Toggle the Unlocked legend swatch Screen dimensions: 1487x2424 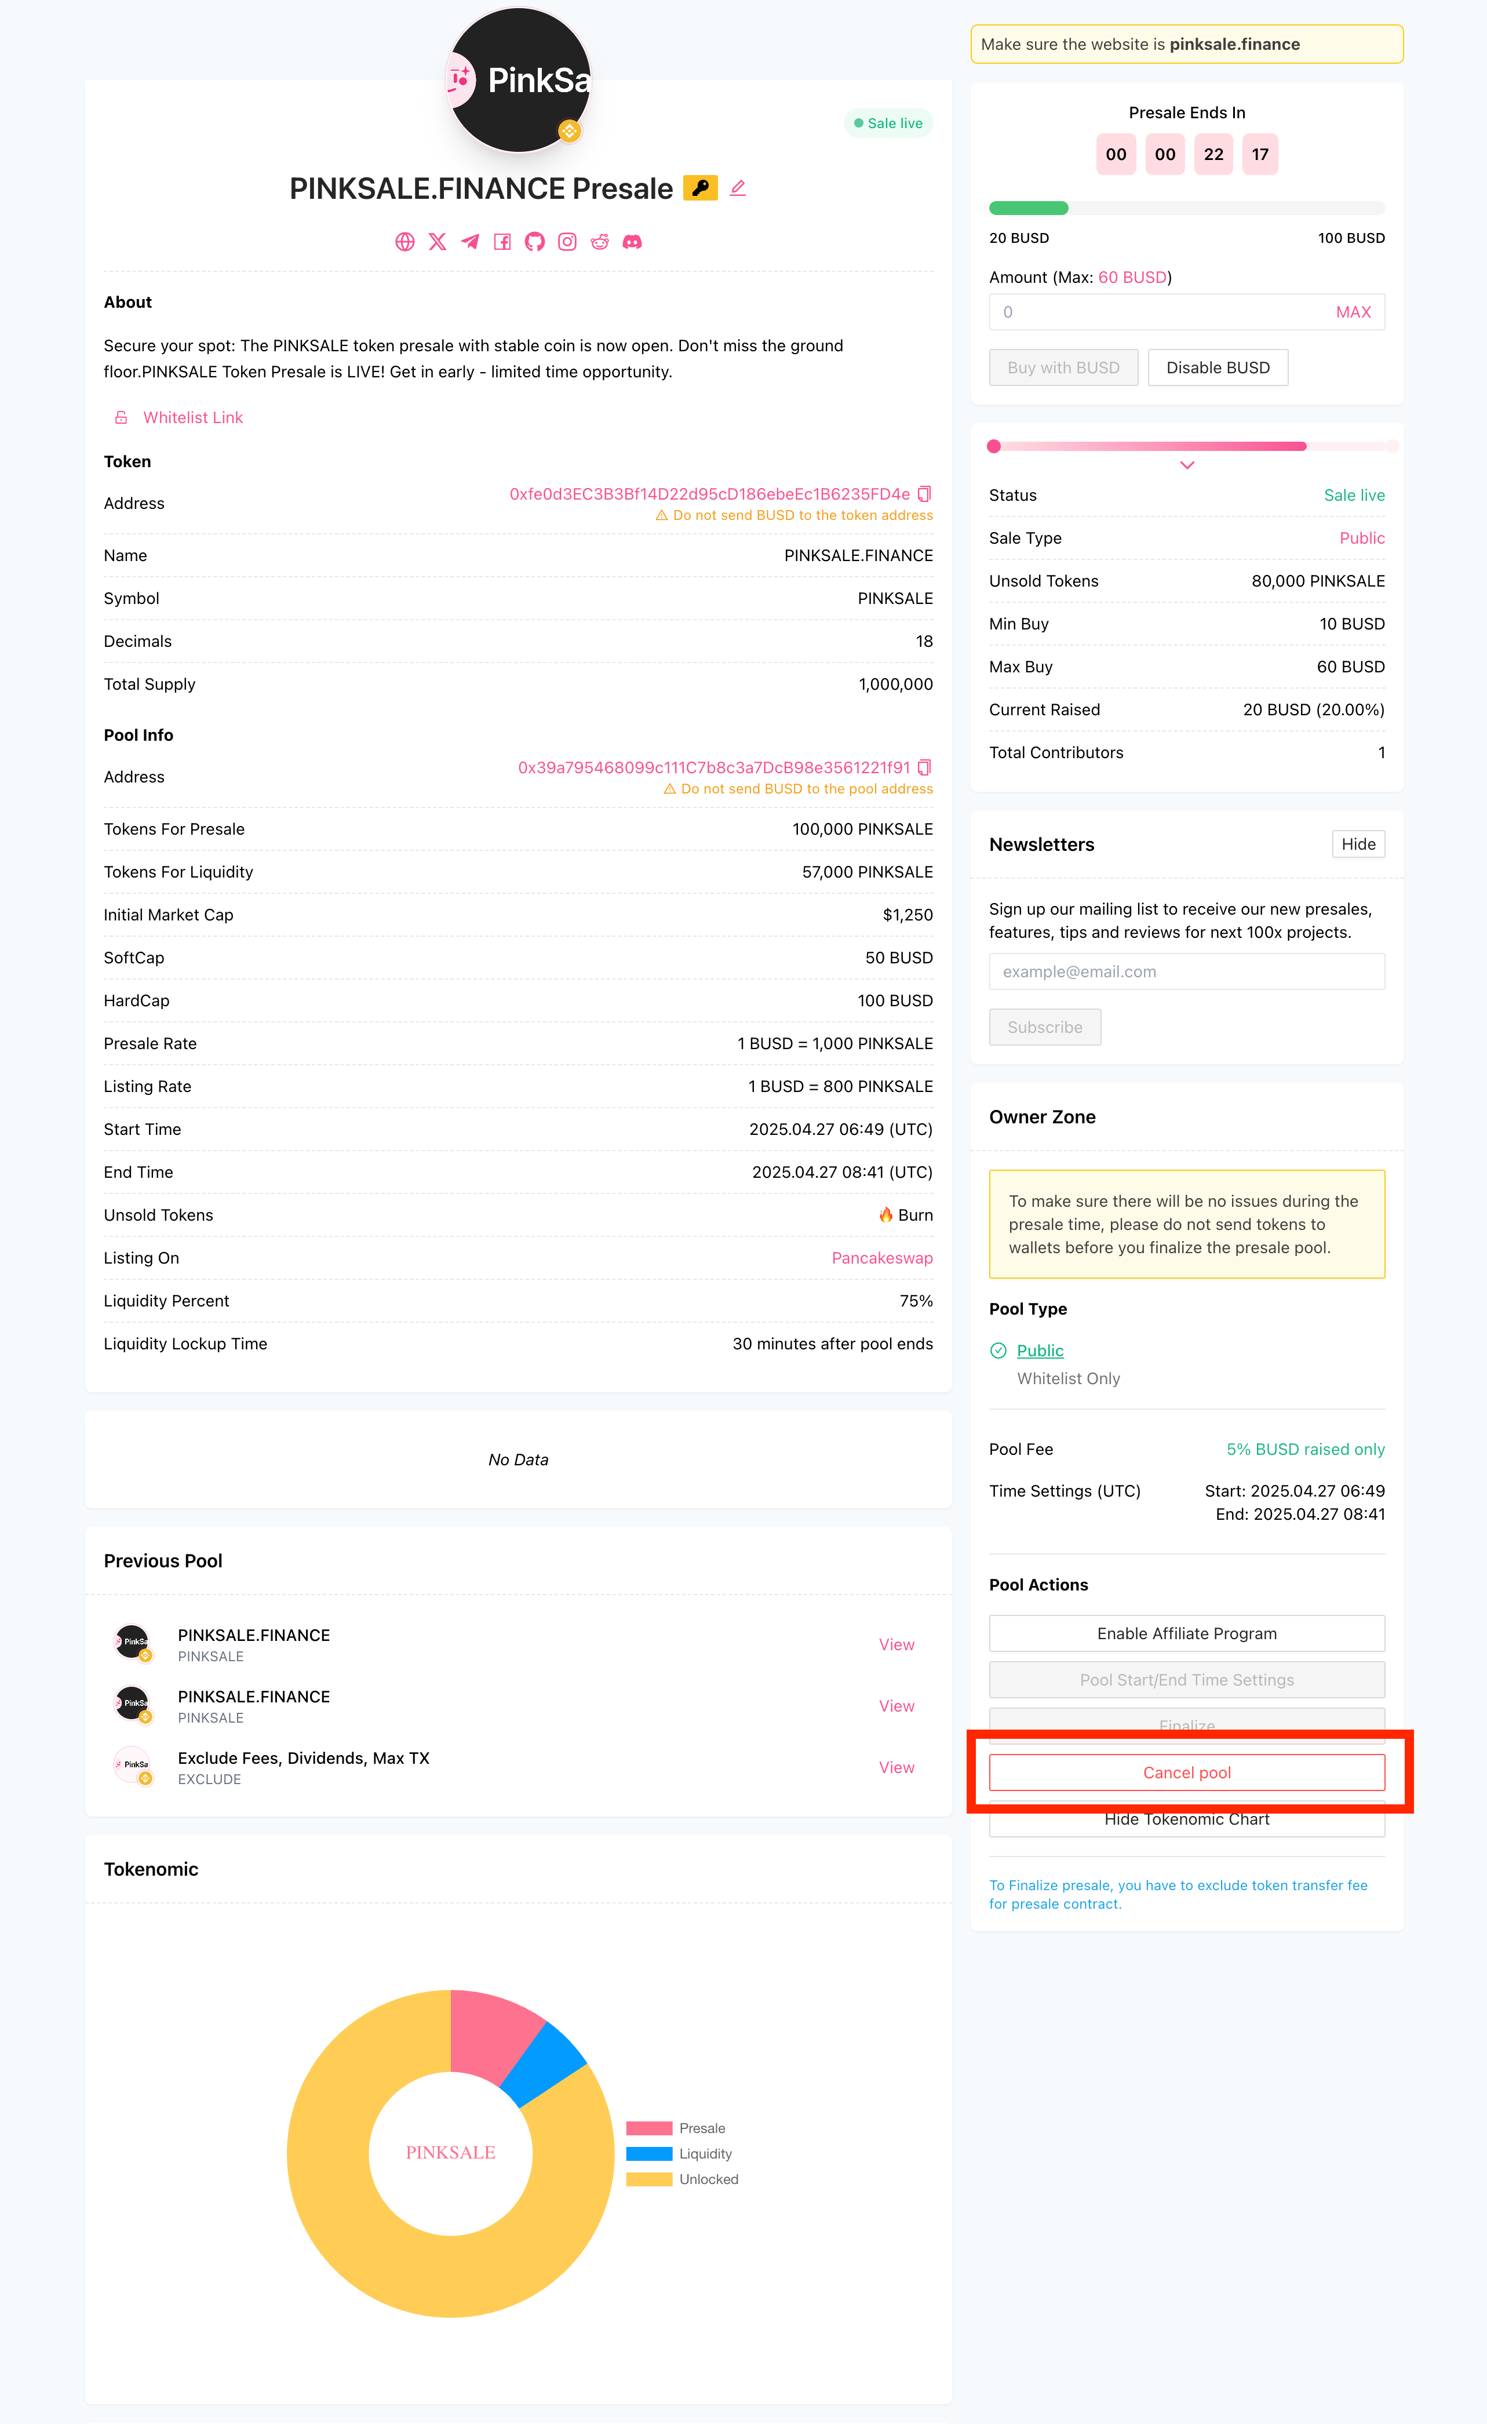(x=649, y=2179)
